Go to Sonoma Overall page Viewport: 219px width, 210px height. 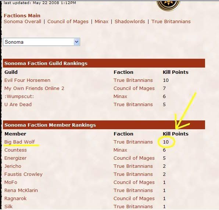pos(22,22)
